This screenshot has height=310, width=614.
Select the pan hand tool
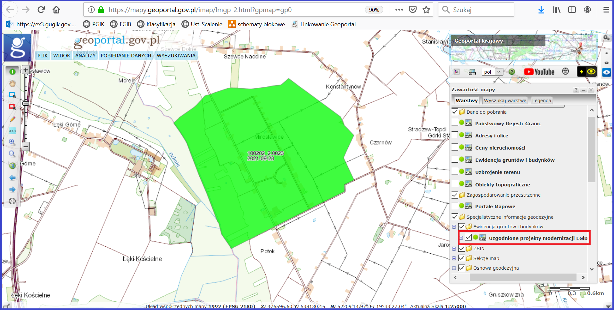(12, 84)
